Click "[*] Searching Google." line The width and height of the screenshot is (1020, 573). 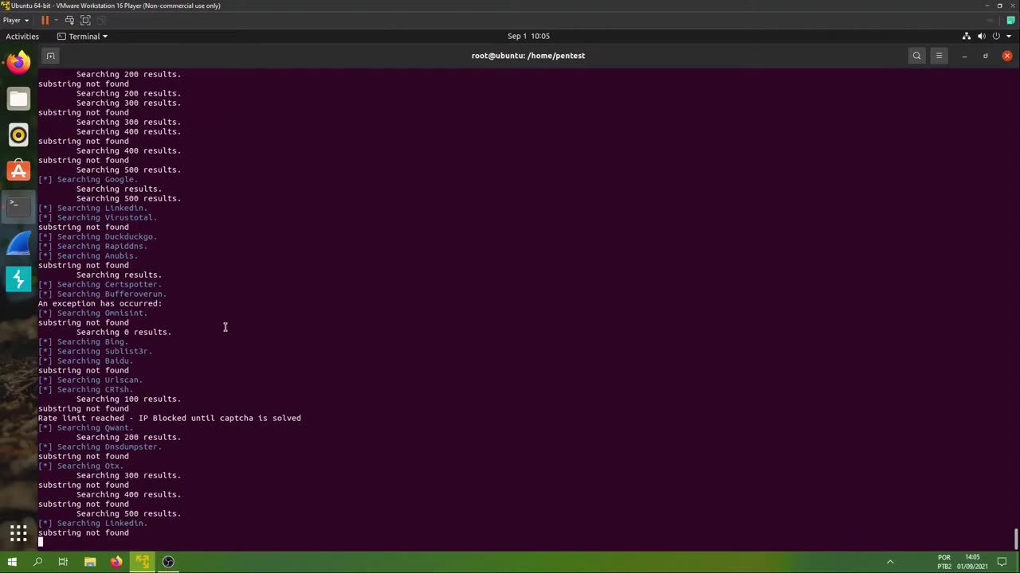(x=88, y=179)
